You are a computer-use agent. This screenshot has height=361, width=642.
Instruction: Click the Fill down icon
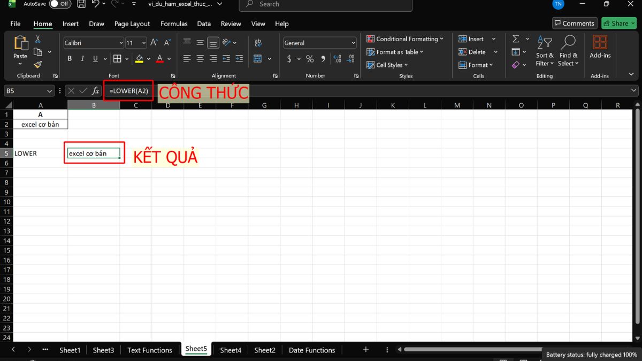click(516, 52)
